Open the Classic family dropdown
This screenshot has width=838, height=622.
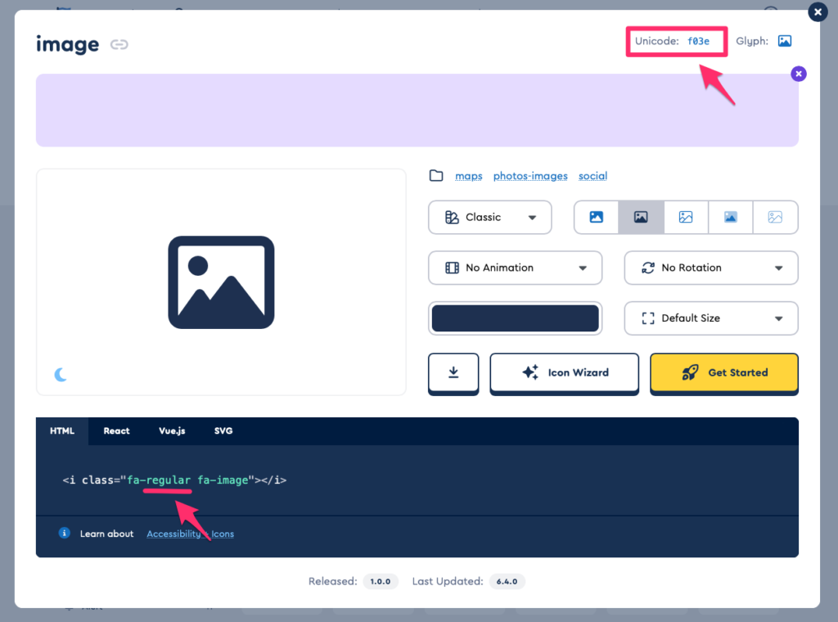pos(489,218)
